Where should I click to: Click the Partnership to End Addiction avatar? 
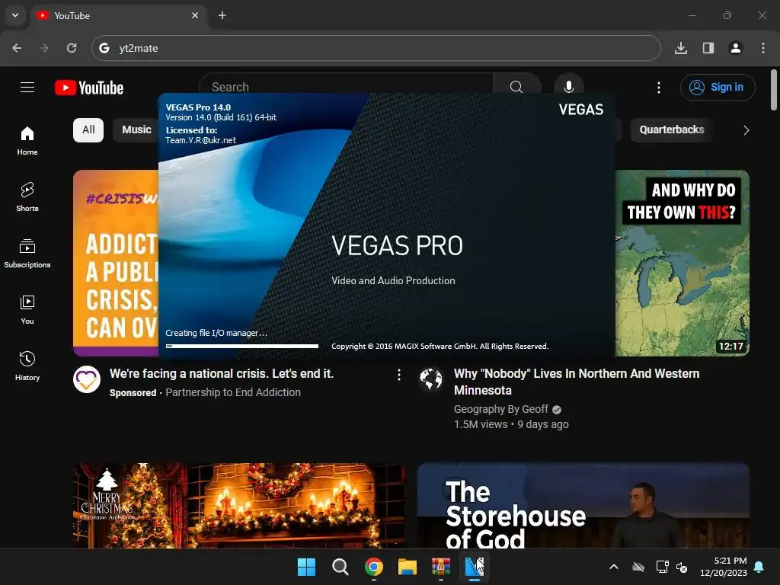(x=87, y=379)
